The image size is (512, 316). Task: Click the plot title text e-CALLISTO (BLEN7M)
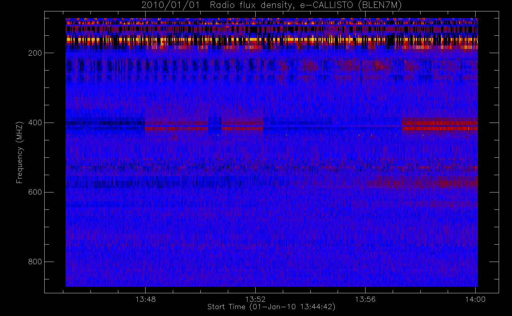click(x=351, y=5)
